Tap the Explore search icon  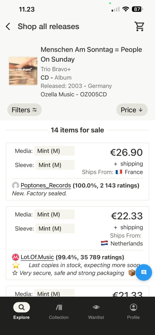tap(21, 307)
